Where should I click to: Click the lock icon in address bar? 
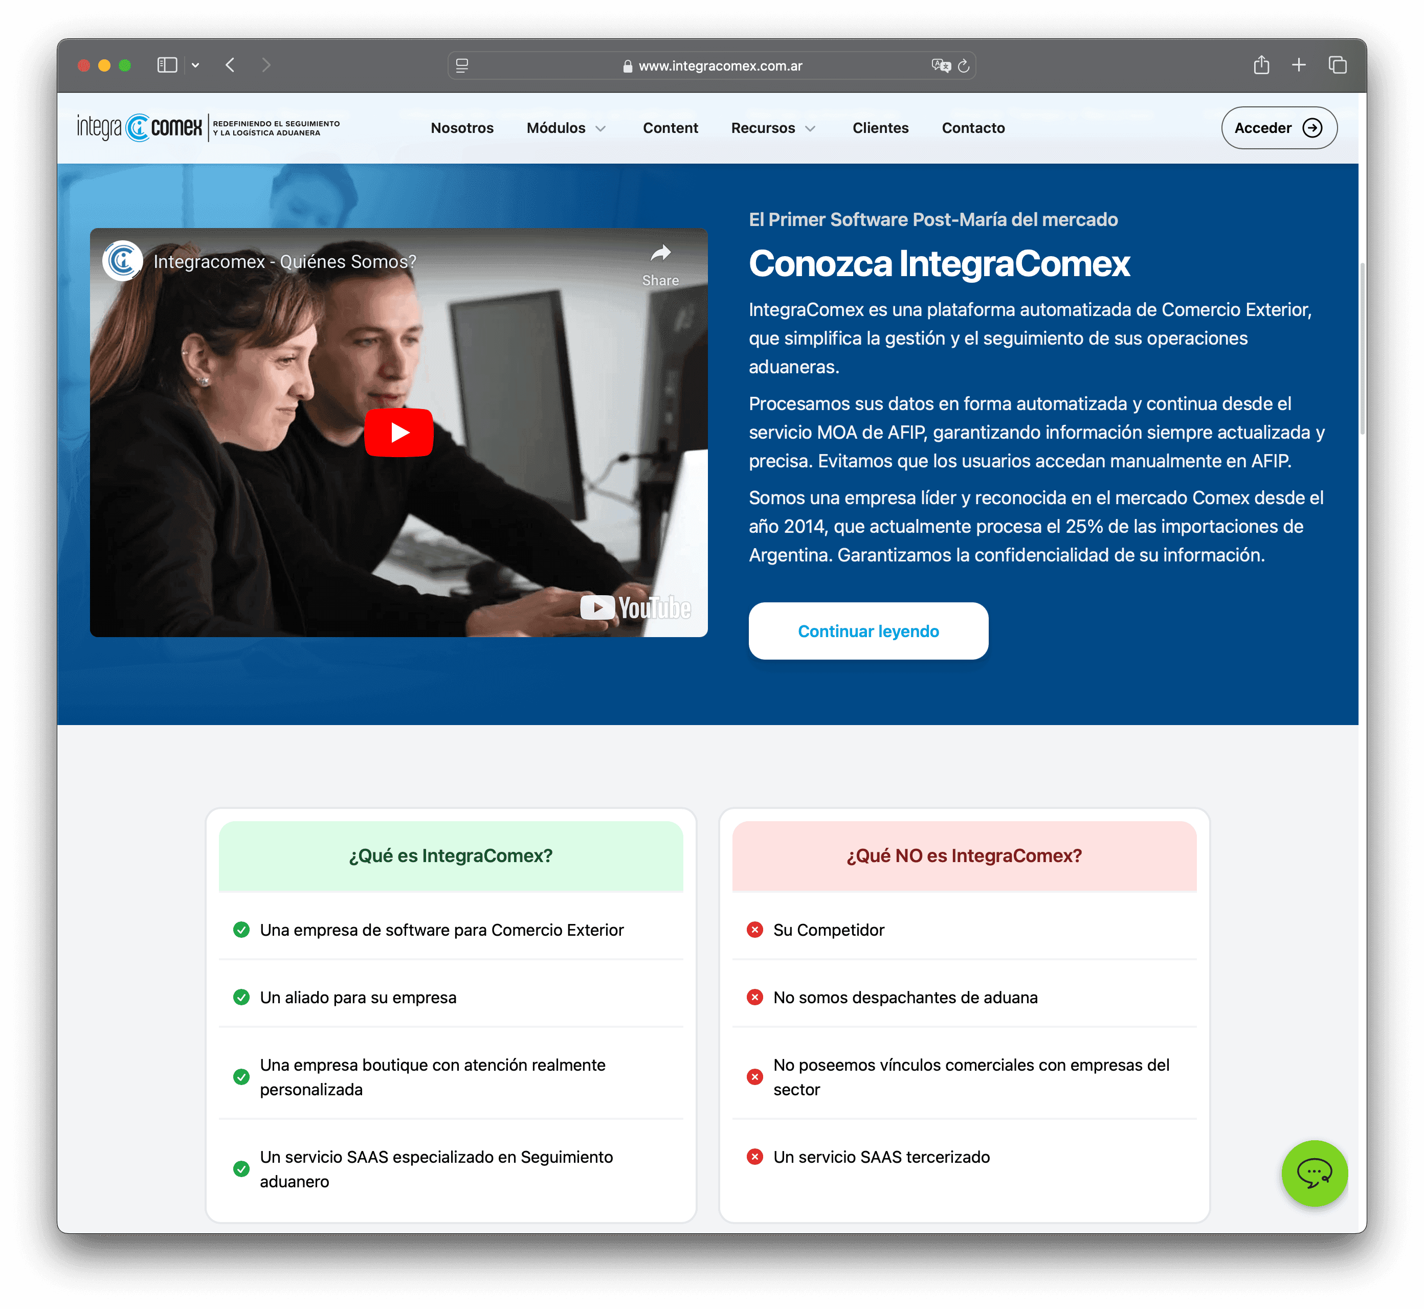(x=628, y=66)
